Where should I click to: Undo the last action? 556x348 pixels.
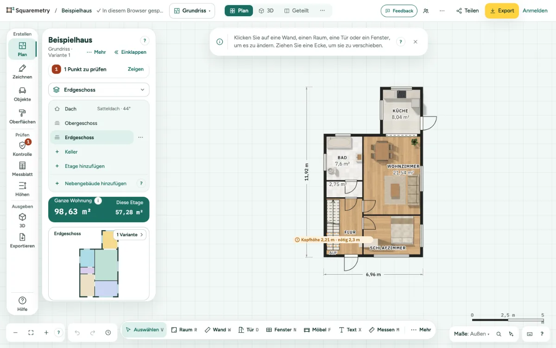[x=77, y=333]
